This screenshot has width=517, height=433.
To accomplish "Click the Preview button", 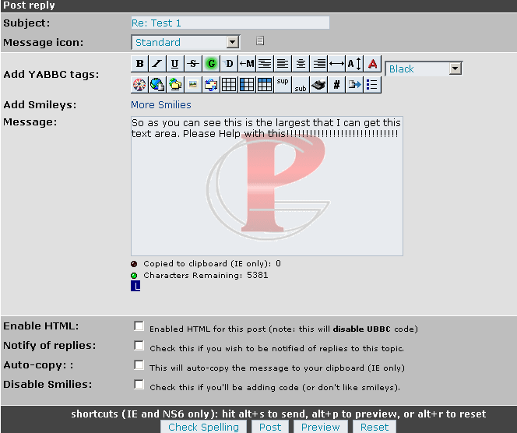I will (321, 427).
